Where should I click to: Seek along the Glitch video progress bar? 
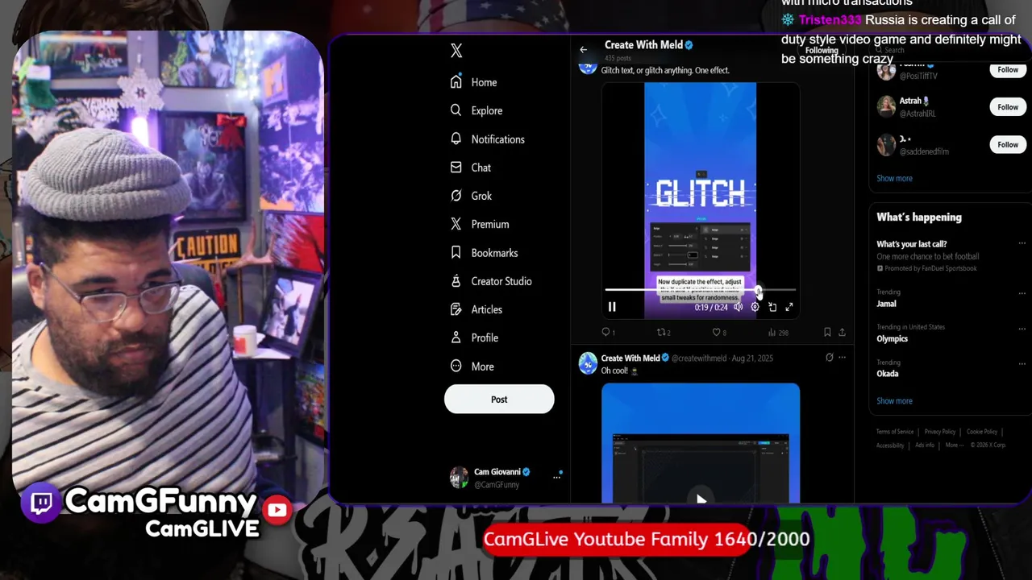click(700, 290)
